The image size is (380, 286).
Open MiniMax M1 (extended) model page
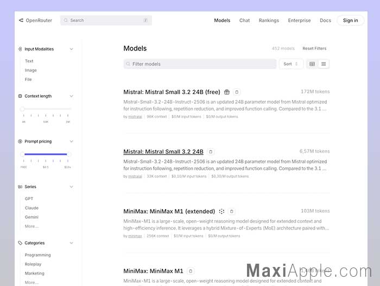tap(169, 212)
